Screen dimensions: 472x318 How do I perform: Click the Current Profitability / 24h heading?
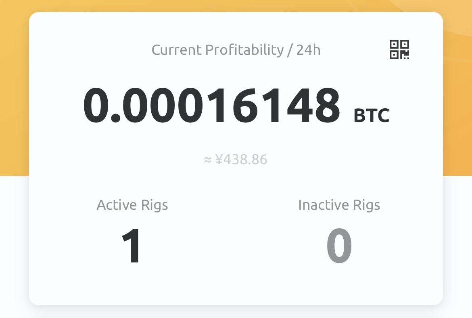(236, 50)
